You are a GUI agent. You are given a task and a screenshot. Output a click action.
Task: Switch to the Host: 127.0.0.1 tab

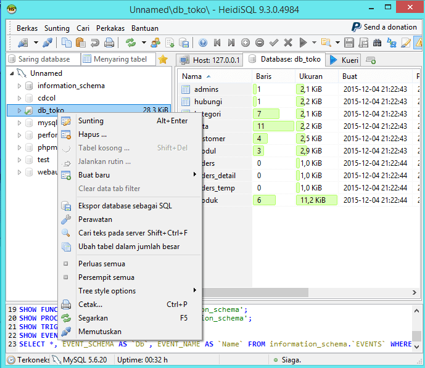(210, 60)
